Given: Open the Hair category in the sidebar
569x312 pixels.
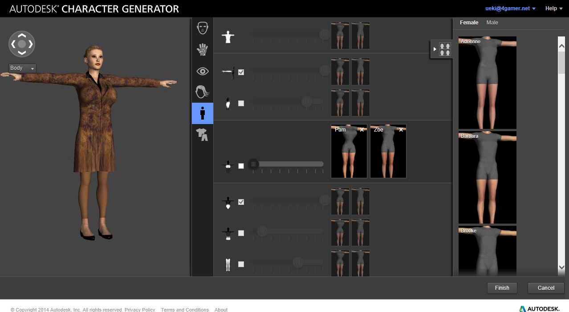Looking at the screenshot, I should coord(203,92).
